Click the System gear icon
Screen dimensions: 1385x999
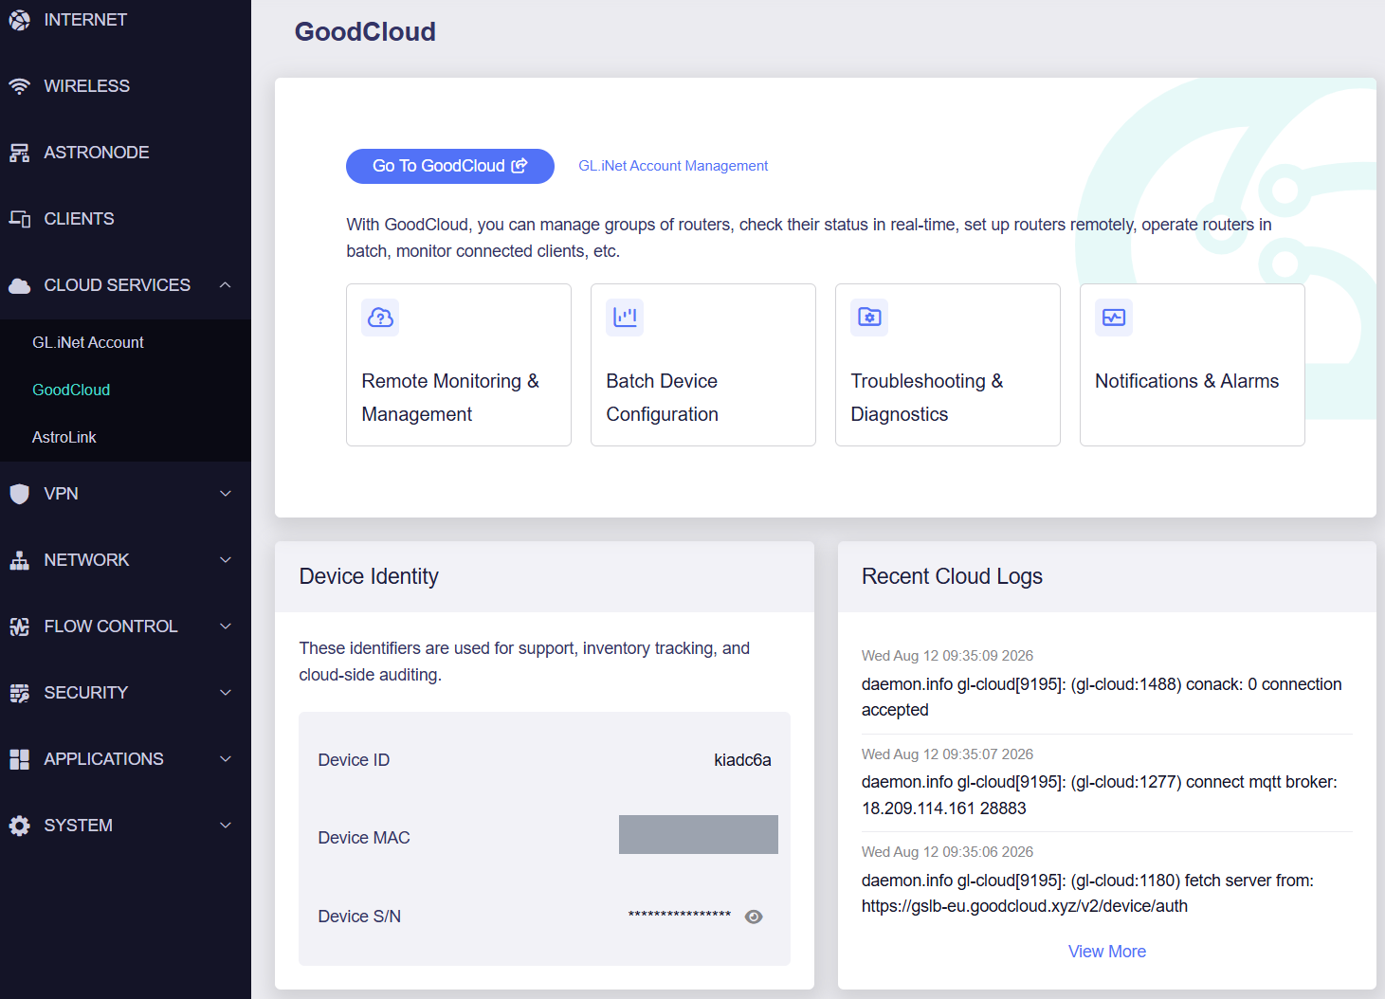click(x=19, y=826)
